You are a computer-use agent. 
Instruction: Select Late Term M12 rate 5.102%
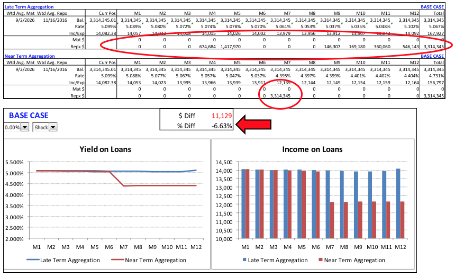pos(412,26)
